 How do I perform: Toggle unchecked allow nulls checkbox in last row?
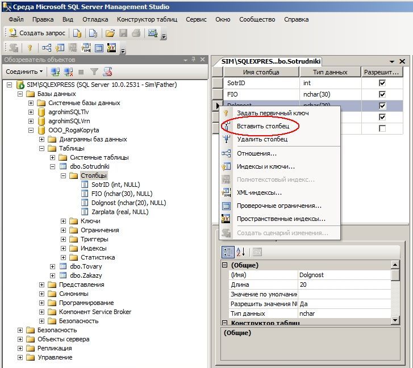pos(382,128)
